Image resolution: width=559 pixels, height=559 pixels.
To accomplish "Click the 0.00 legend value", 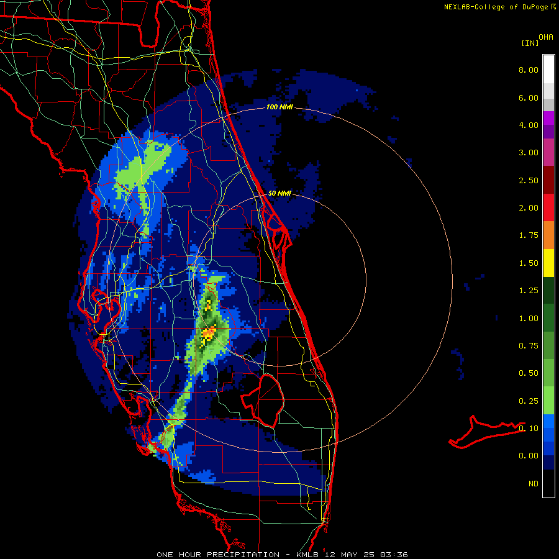I will [529, 456].
